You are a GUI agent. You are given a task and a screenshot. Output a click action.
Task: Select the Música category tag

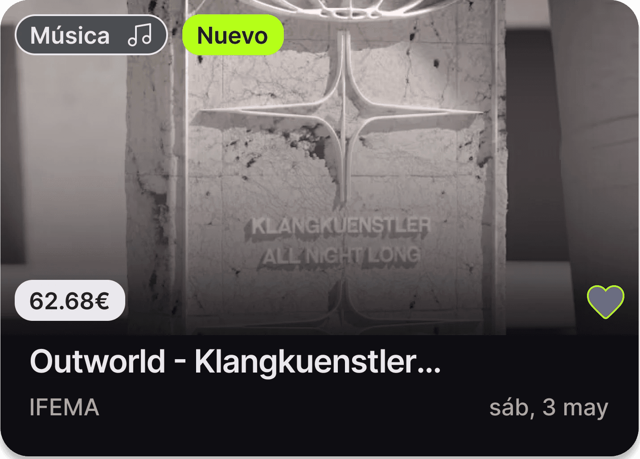tap(91, 35)
